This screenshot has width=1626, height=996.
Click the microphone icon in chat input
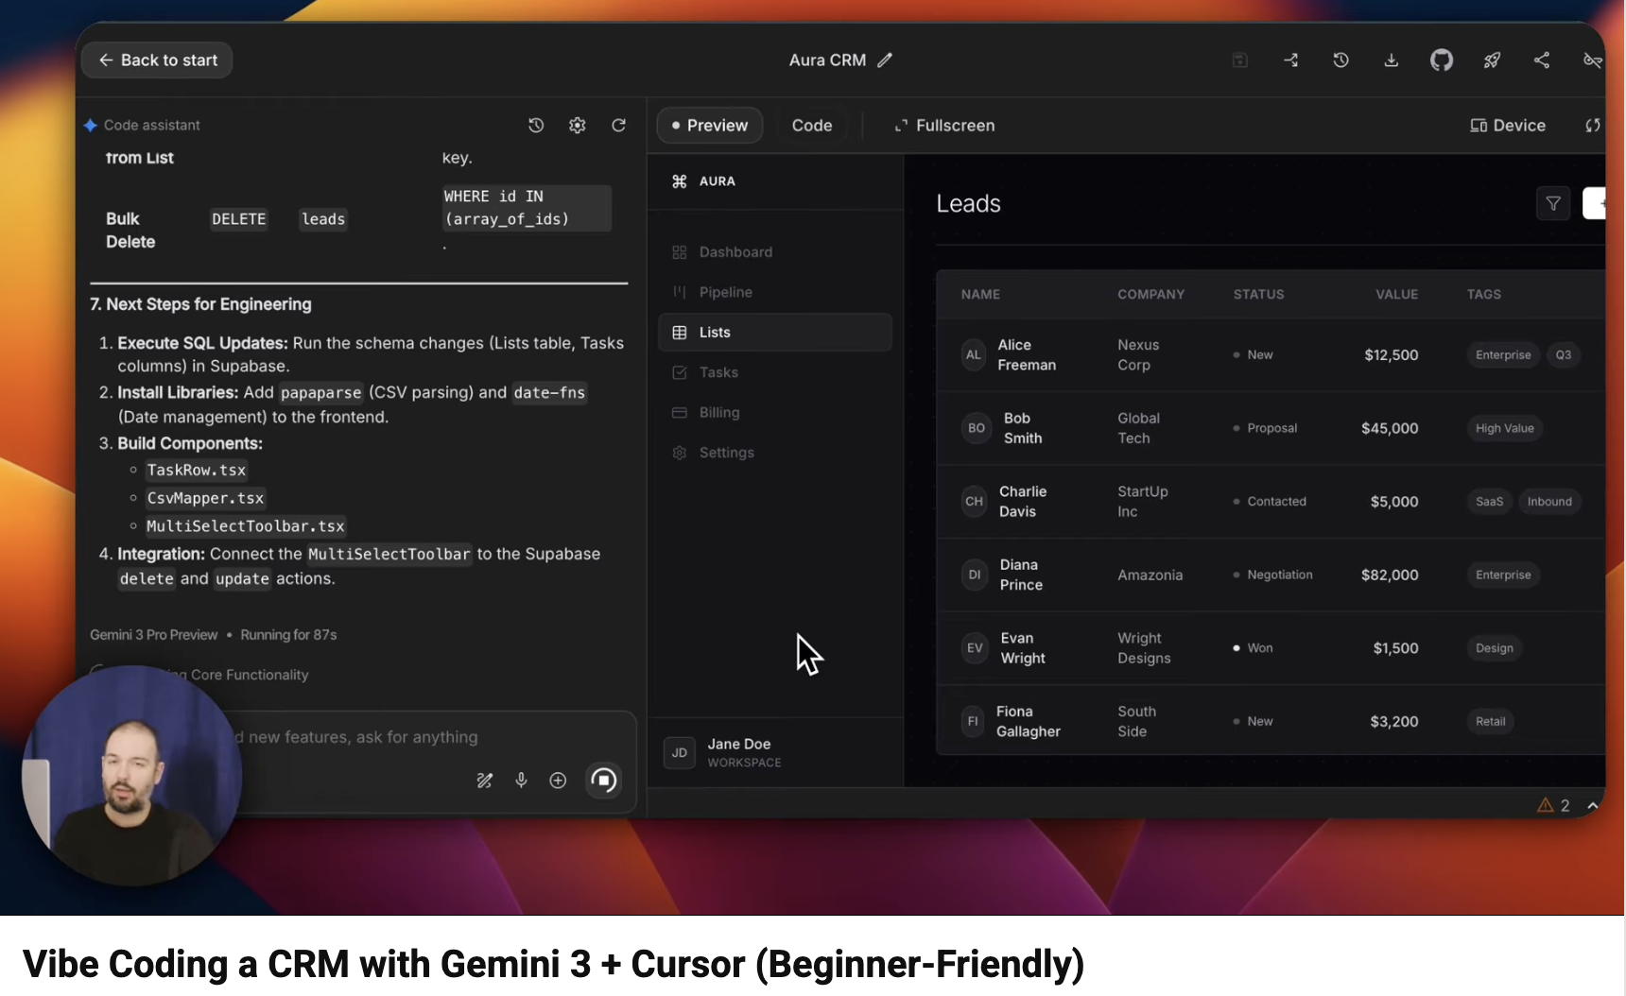(x=521, y=781)
